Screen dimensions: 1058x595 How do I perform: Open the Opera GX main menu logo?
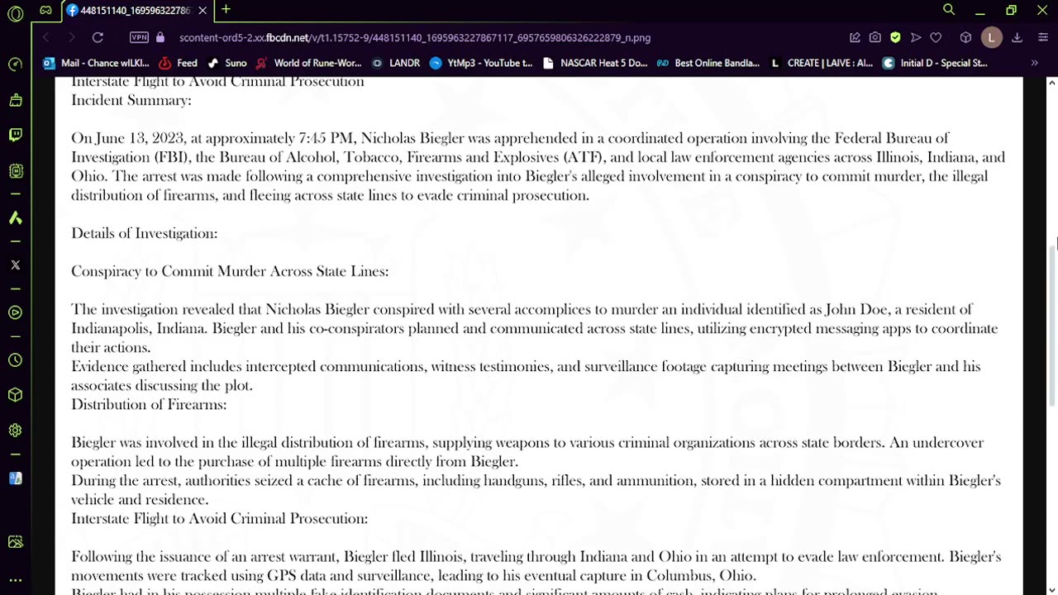tap(16, 14)
